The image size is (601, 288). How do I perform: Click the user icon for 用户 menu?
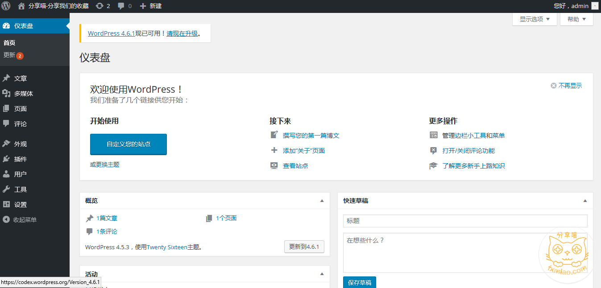6,174
